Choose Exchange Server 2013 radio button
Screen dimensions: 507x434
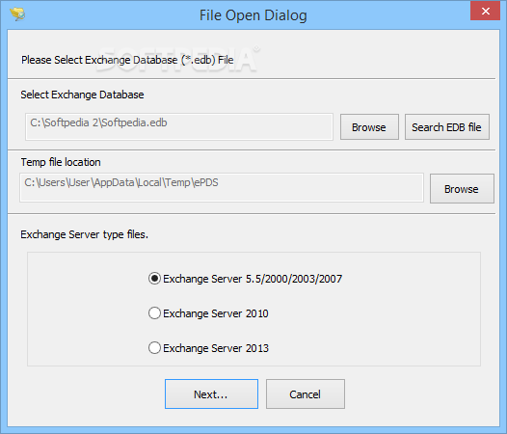pos(208,348)
